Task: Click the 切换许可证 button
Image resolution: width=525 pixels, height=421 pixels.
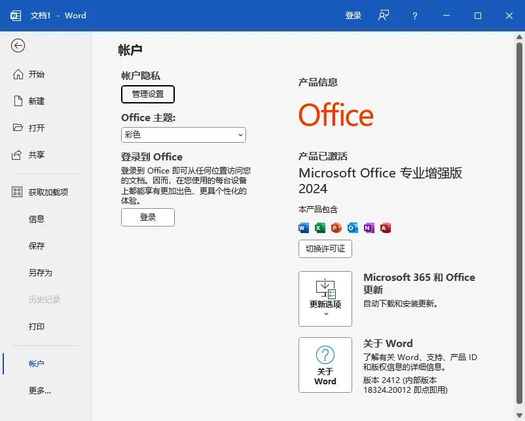Action: (325, 249)
